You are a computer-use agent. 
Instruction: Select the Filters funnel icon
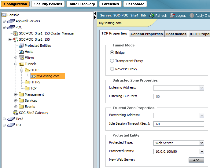pos(21,58)
